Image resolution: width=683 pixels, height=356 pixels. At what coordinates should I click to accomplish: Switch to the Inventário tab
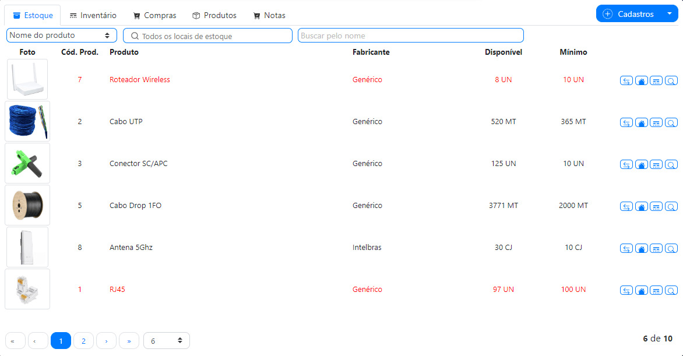point(93,16)
